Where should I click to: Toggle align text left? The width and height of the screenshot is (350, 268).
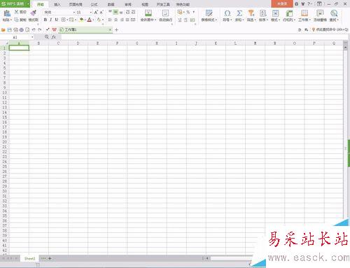110,20
